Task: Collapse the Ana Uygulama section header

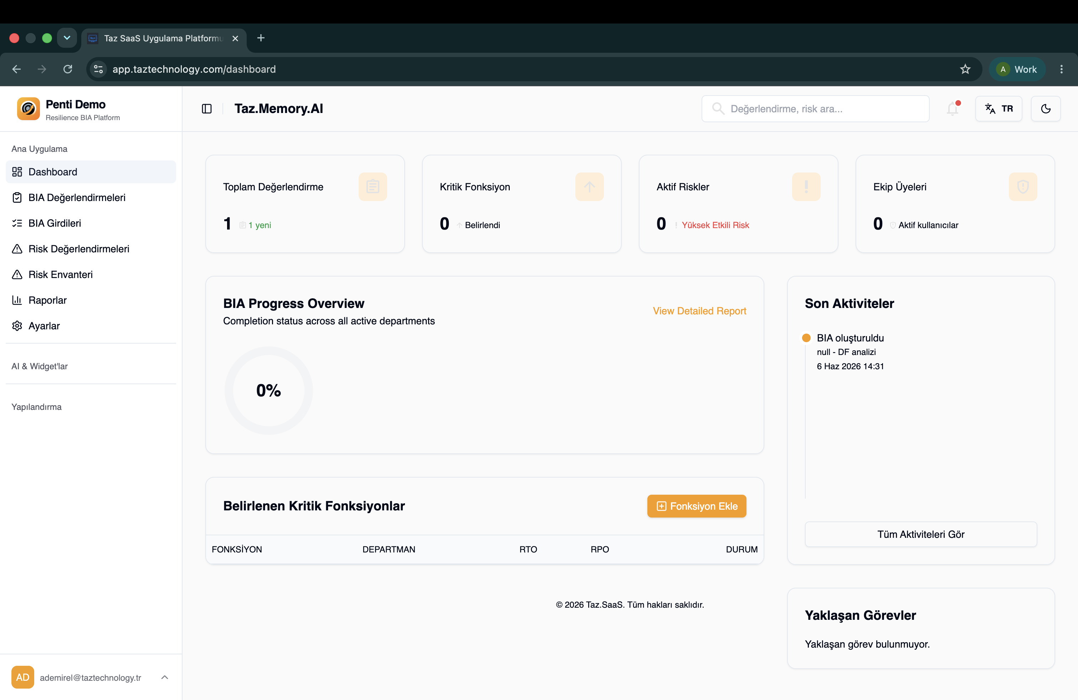Action: point(40,149)
